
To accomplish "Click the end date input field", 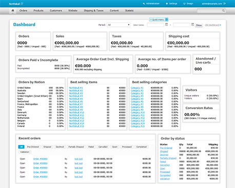I will (182, 25).
